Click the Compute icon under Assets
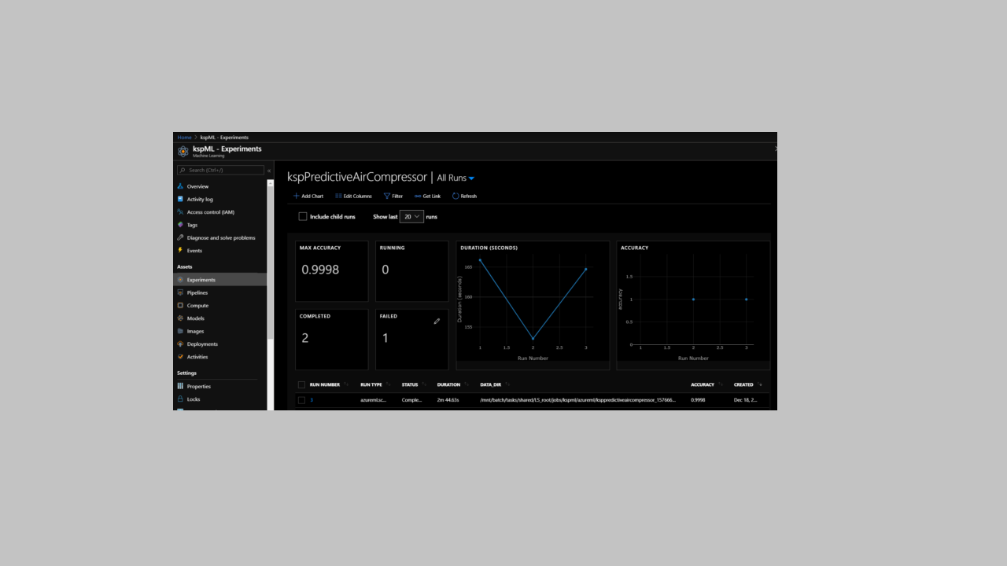The width and height of the screenshot is (1007, 566). (x=180, y=305)
